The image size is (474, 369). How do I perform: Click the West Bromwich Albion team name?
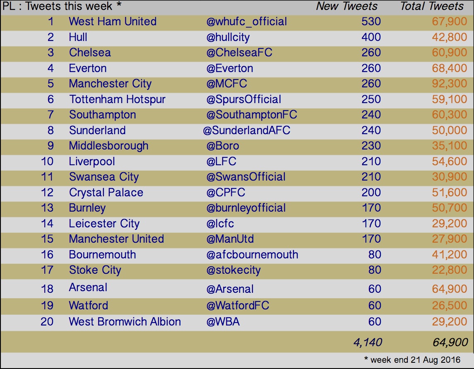tap(125, 322)
